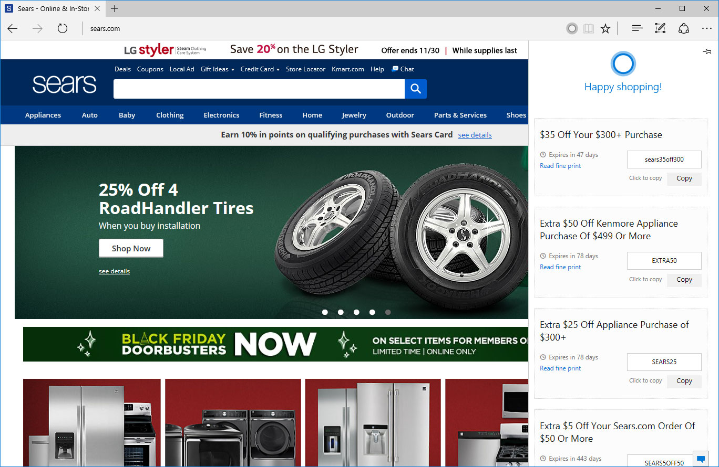Click the Sears logo

[64, 84]
